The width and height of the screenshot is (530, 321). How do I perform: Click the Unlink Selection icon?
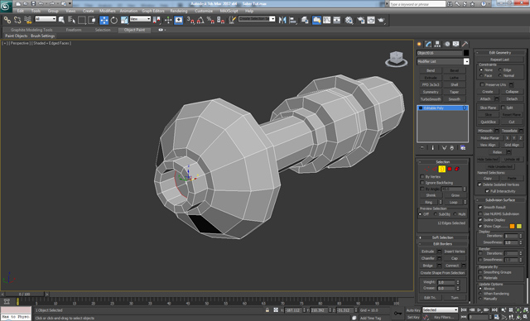pos(17,20)
